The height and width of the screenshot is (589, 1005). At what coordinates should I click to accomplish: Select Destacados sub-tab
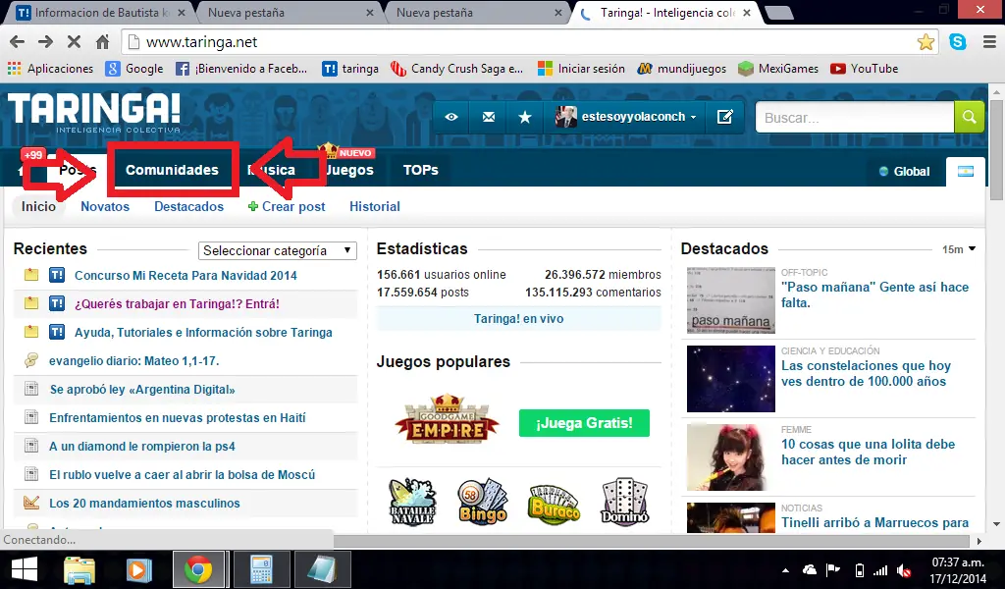pyautogui.click(x=188, y=206)
